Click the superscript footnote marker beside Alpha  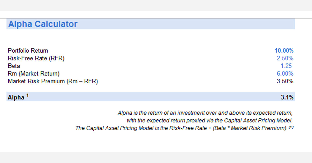point(27,96)
